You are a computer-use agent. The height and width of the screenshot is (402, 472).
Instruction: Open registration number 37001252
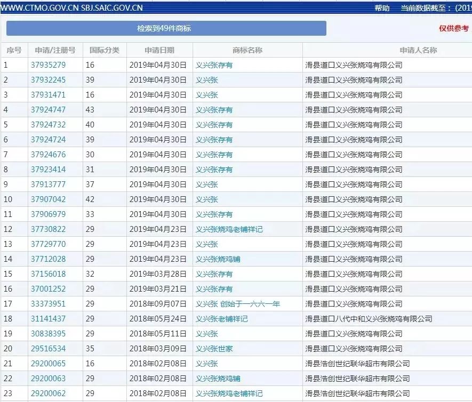[48, 289]
